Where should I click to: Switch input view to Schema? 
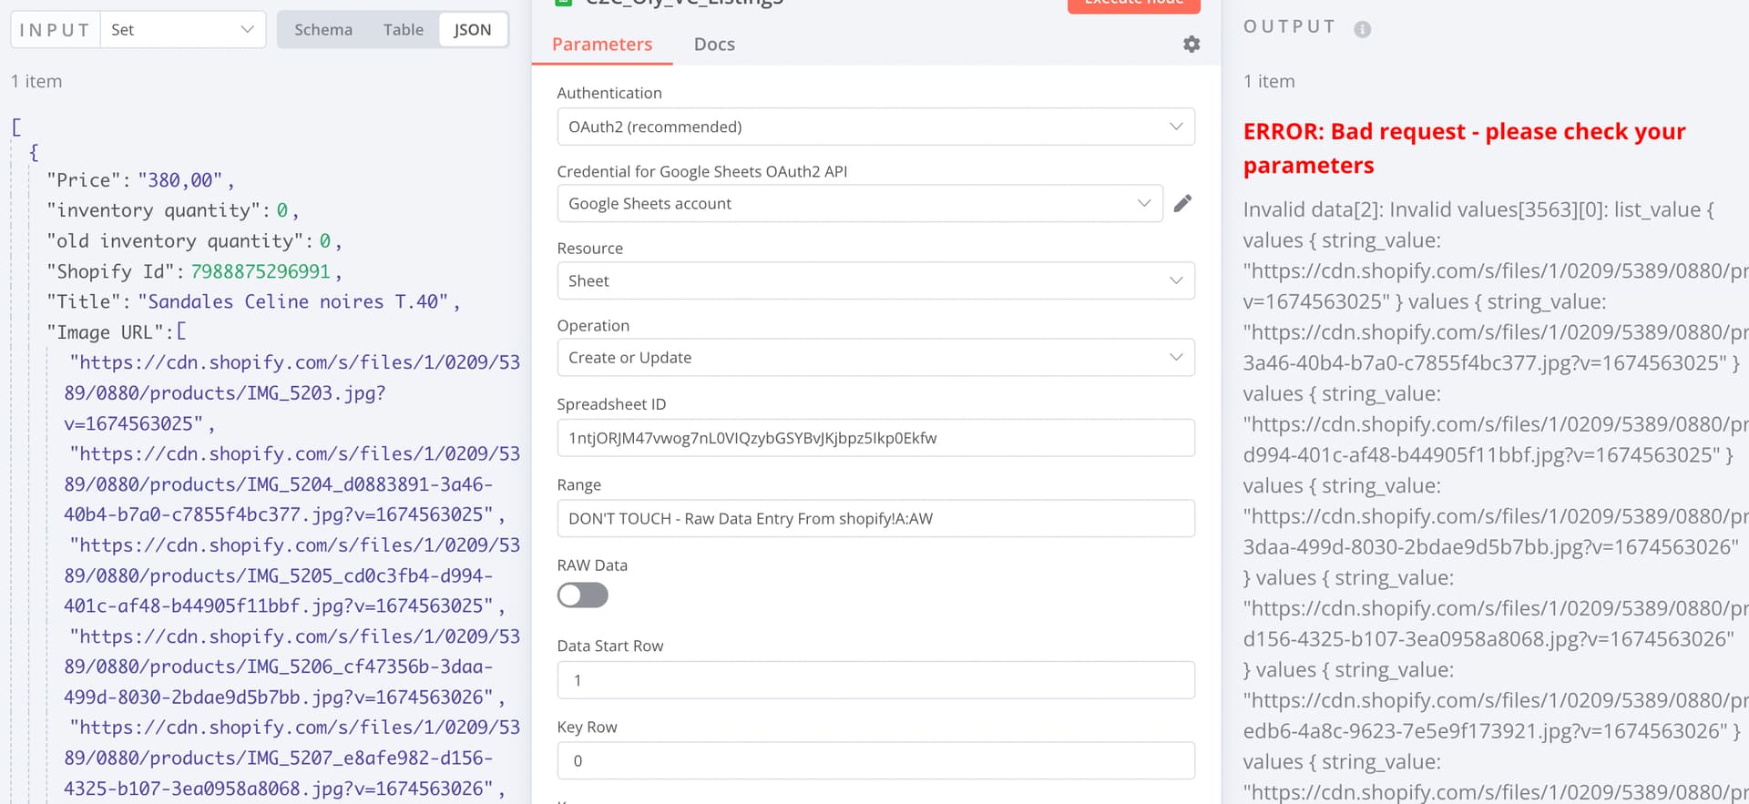323,30
